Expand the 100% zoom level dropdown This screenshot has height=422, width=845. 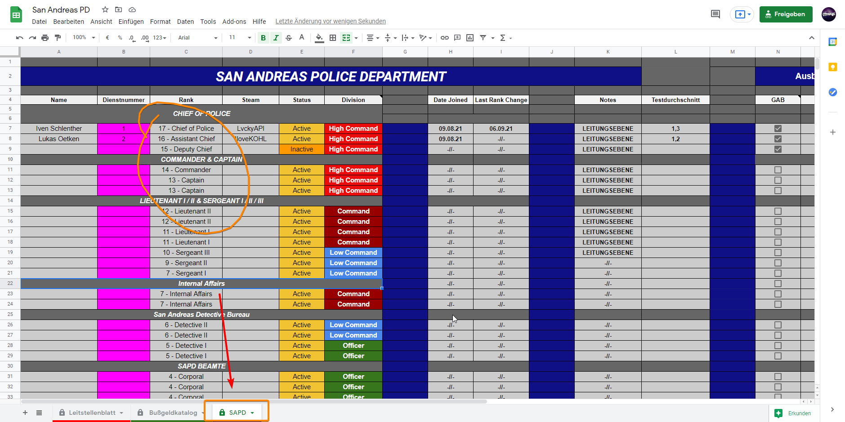tap(84, 38)
